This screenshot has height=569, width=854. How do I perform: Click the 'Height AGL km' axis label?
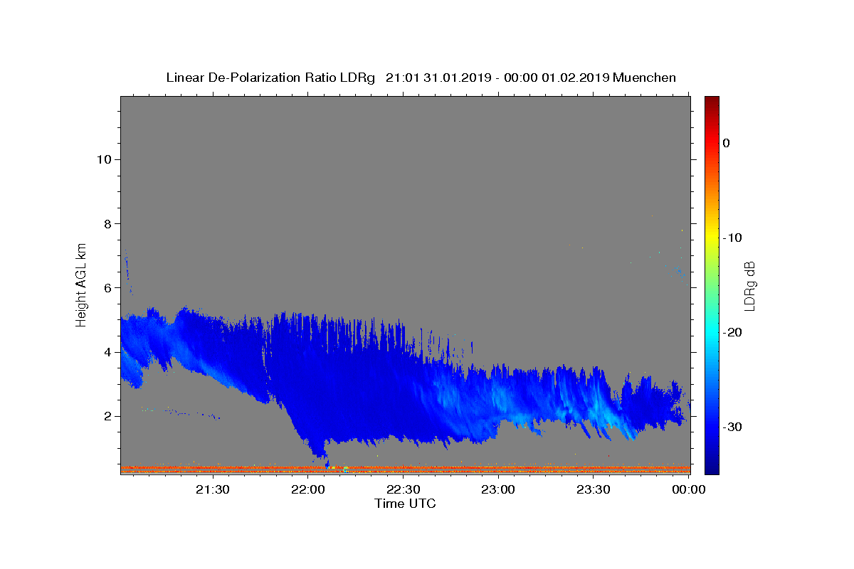(82, 284)
